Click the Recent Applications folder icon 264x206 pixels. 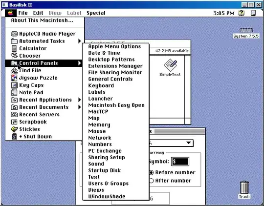point(14,100)
